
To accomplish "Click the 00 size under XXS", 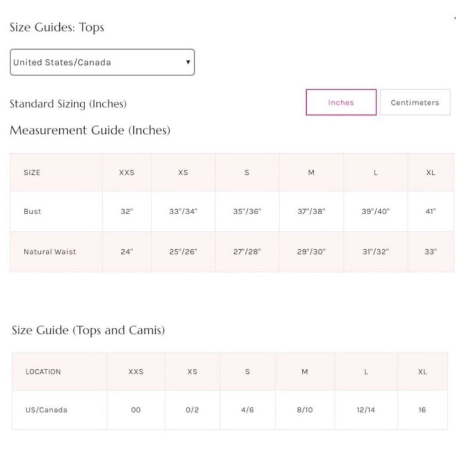I will [136, 410].
